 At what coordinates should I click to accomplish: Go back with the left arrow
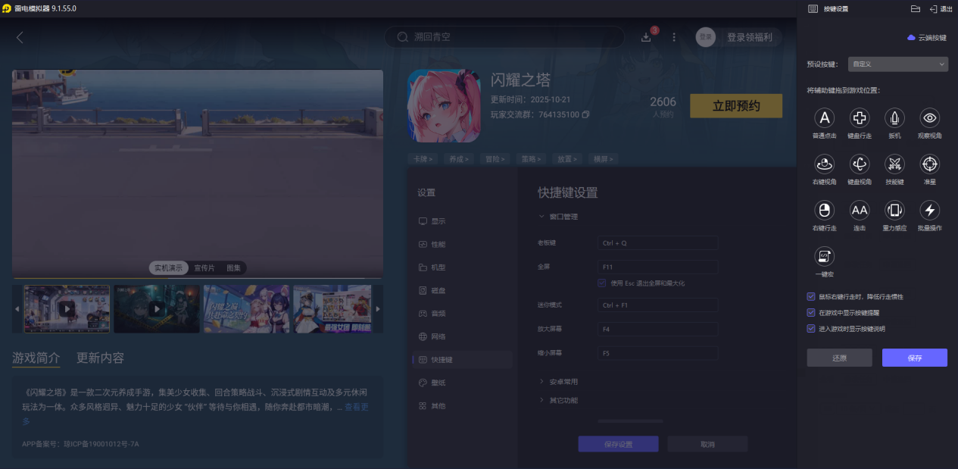(x=20, y=37)
